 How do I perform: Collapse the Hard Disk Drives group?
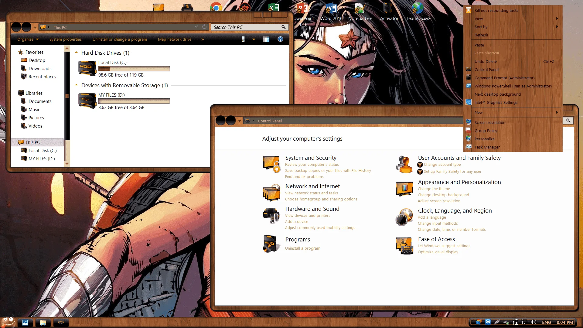(x=77, y=53)
